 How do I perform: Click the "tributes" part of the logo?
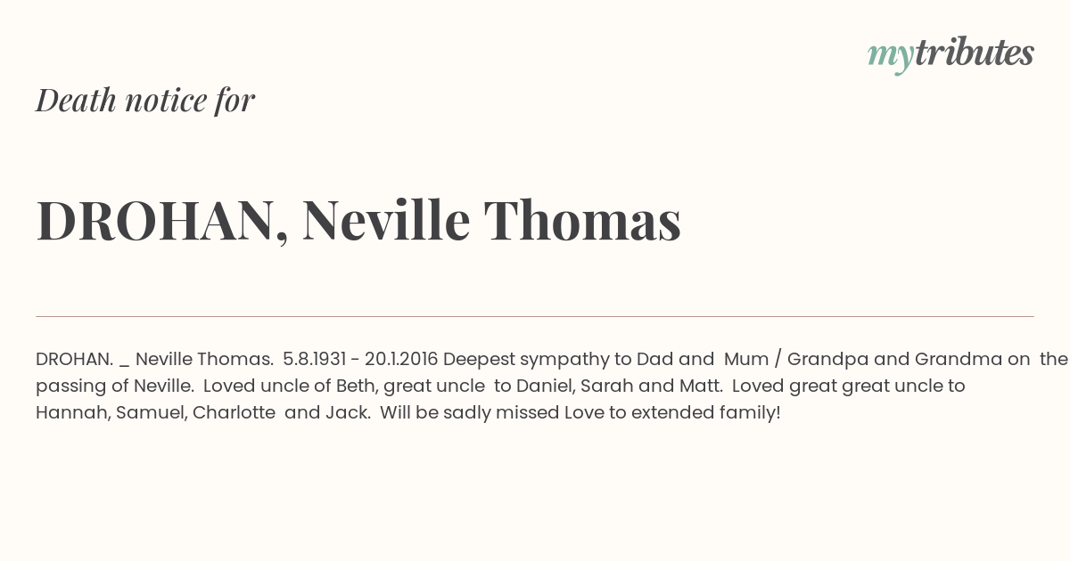(x=974, y=53)
